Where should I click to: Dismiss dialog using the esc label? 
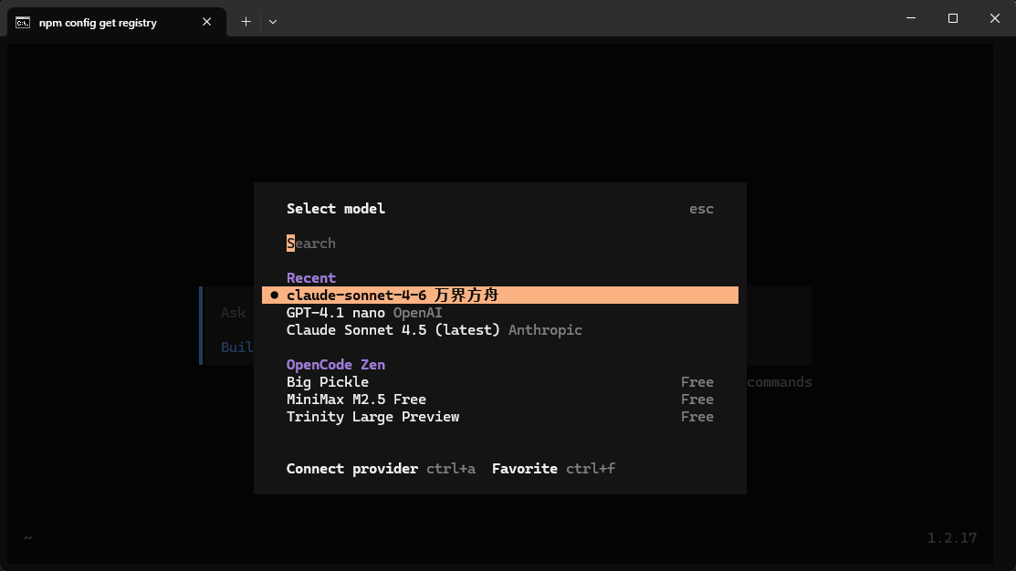point(701,209)
